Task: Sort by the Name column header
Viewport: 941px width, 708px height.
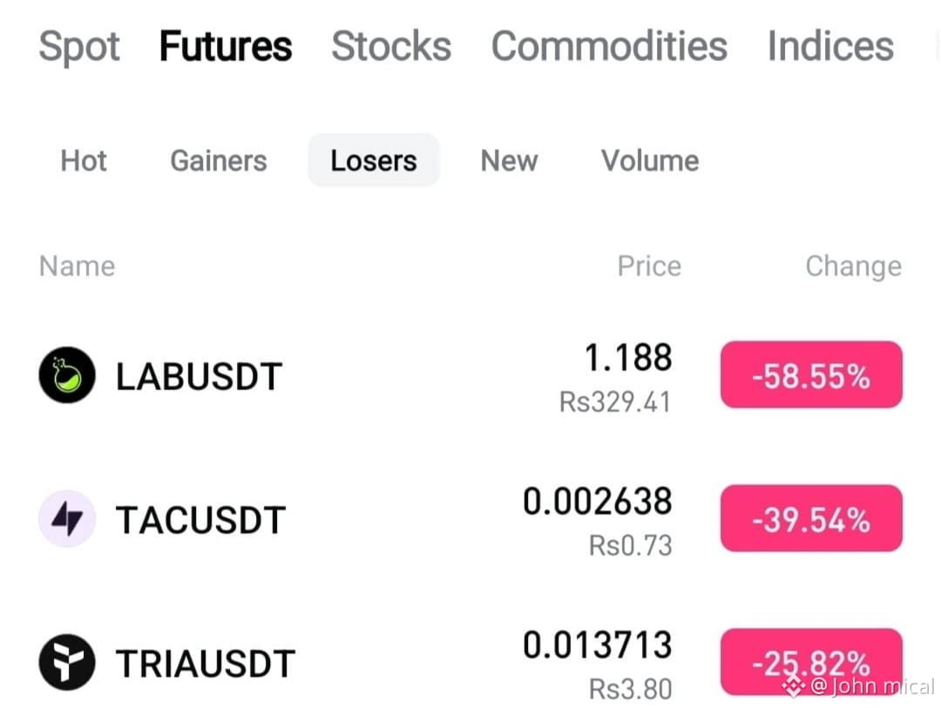Action: (77, 266)
